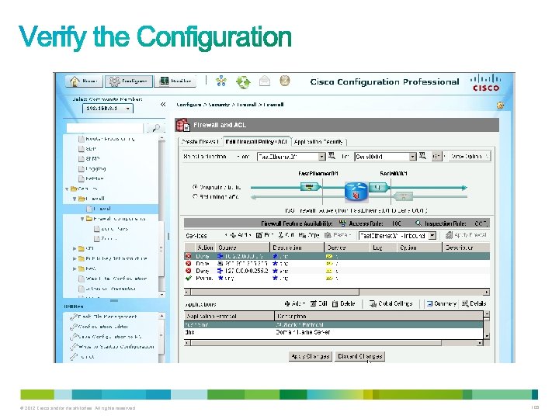This screenshot has height=419, width=559.
Task: Click the details icon next to From dropdown
Action: [x=332, y=156]
